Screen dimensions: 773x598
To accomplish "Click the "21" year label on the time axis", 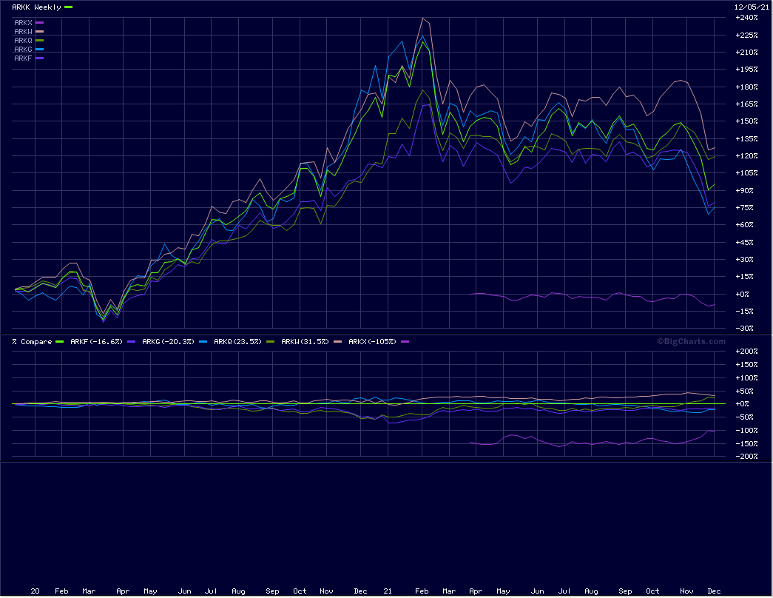I will point(388,591).
